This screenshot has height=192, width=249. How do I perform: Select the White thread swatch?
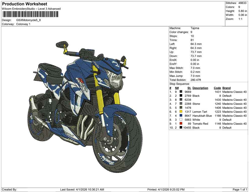coord(182,120)
